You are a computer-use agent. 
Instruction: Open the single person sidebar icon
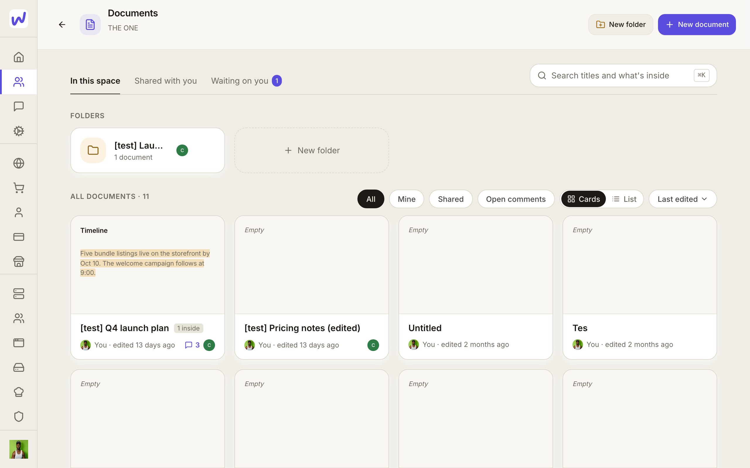pyautogui.click(x=18, y=212)
